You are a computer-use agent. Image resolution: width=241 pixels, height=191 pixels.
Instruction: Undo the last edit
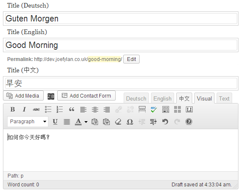pos(165,122)
